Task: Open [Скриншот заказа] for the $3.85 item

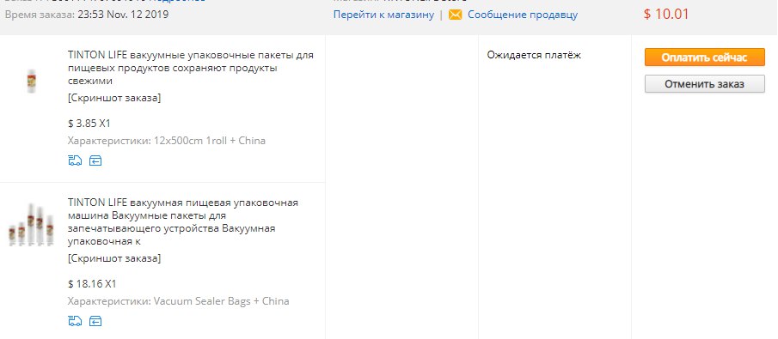Action: point(114,98)
